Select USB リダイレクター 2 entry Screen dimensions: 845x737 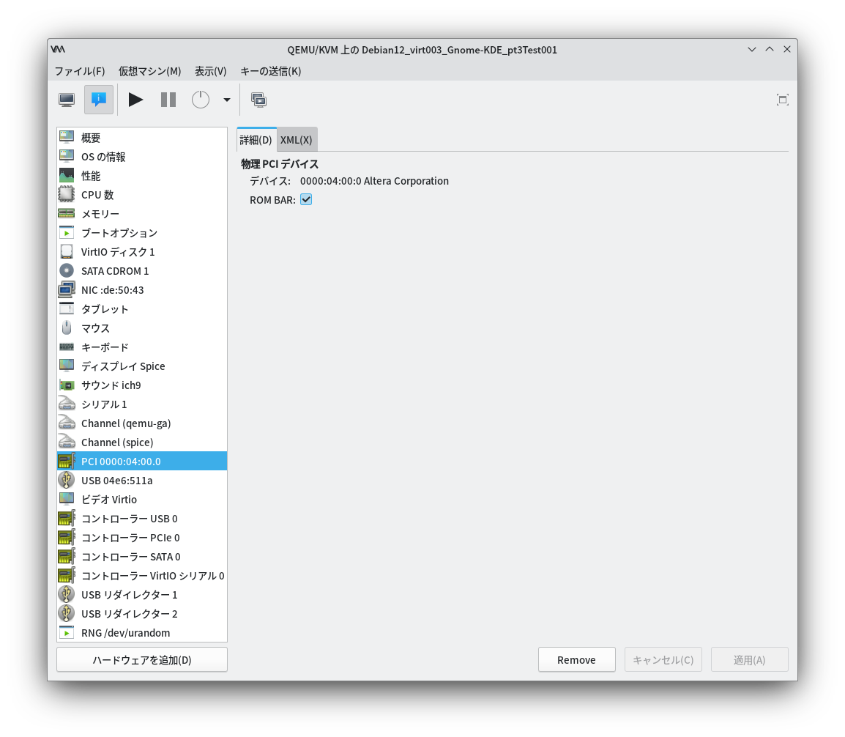(x=142, y=613)
